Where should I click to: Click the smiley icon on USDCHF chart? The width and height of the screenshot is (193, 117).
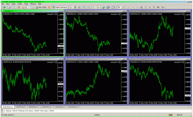pyautogui.click(x=120, y=62)
